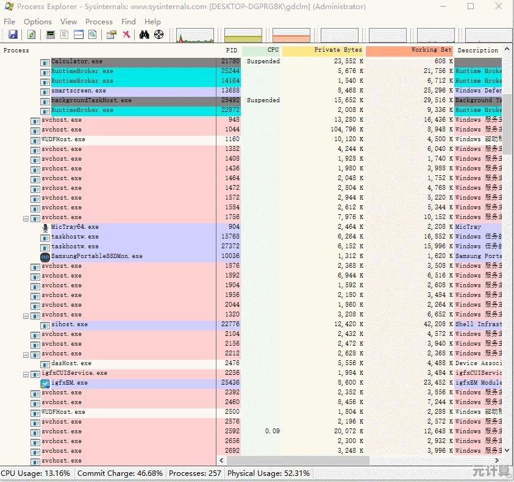Click the CPU usage mini graph in toolbar
This screenshot has width=514, height=482.
(195, 35)
